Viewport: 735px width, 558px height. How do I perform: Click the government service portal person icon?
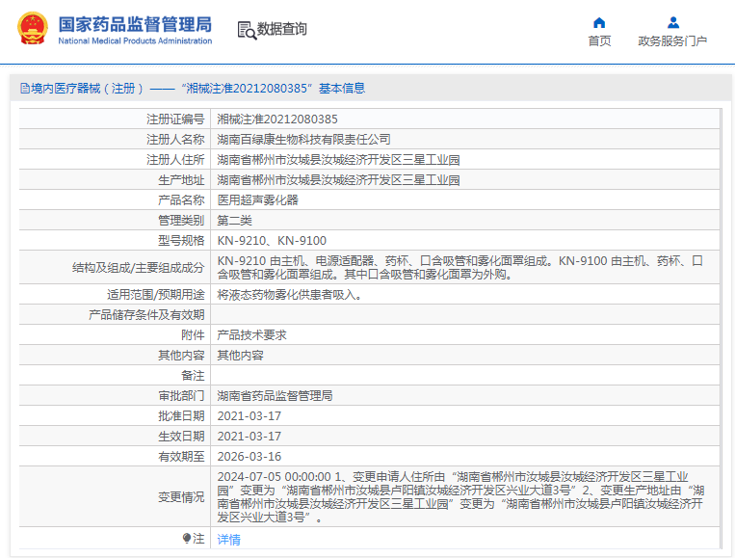[x=673, y=22]
